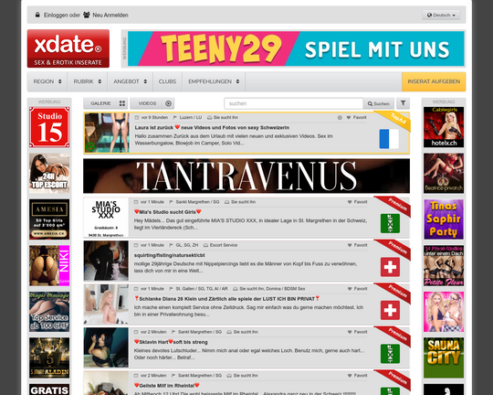The image size is (493, 395).
Task: Open the Schlanke Diana 26 listing title
Action: [226, 299]
